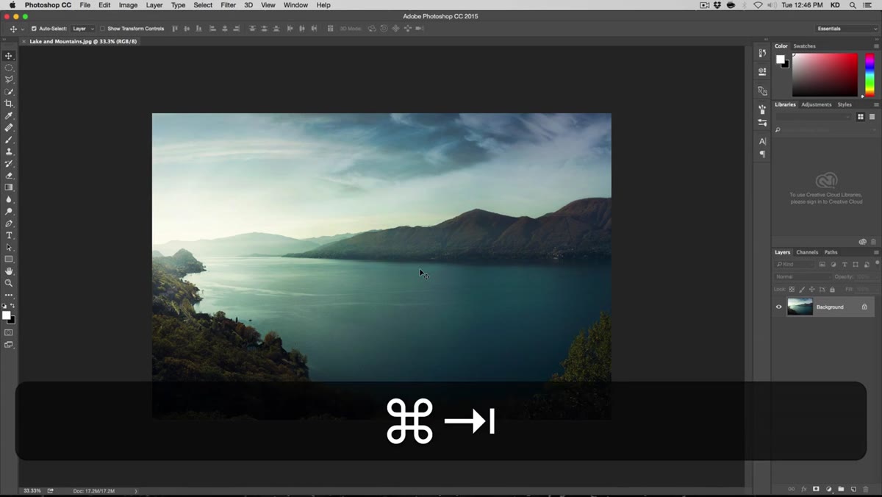The width and height of the screenshot is (882, 497).
Task: Open the Move tool preset picker arrow
Action: tap(22, 29)
